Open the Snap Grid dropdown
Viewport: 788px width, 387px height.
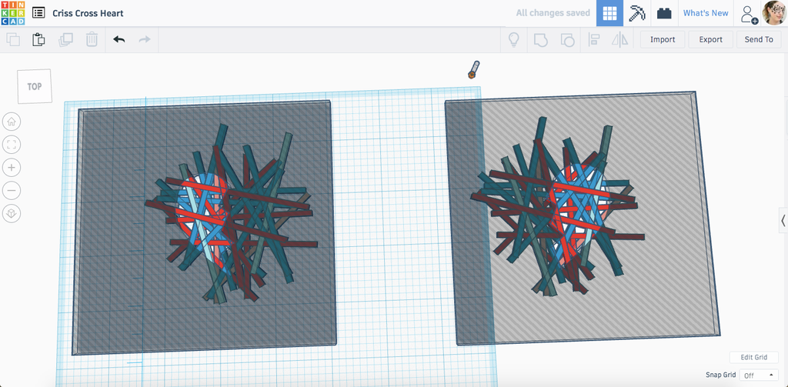(759, 375)
